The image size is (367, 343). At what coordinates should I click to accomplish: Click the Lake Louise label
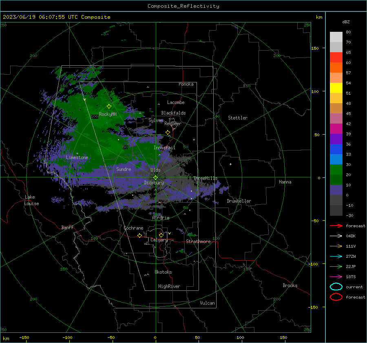click(31, 200)
